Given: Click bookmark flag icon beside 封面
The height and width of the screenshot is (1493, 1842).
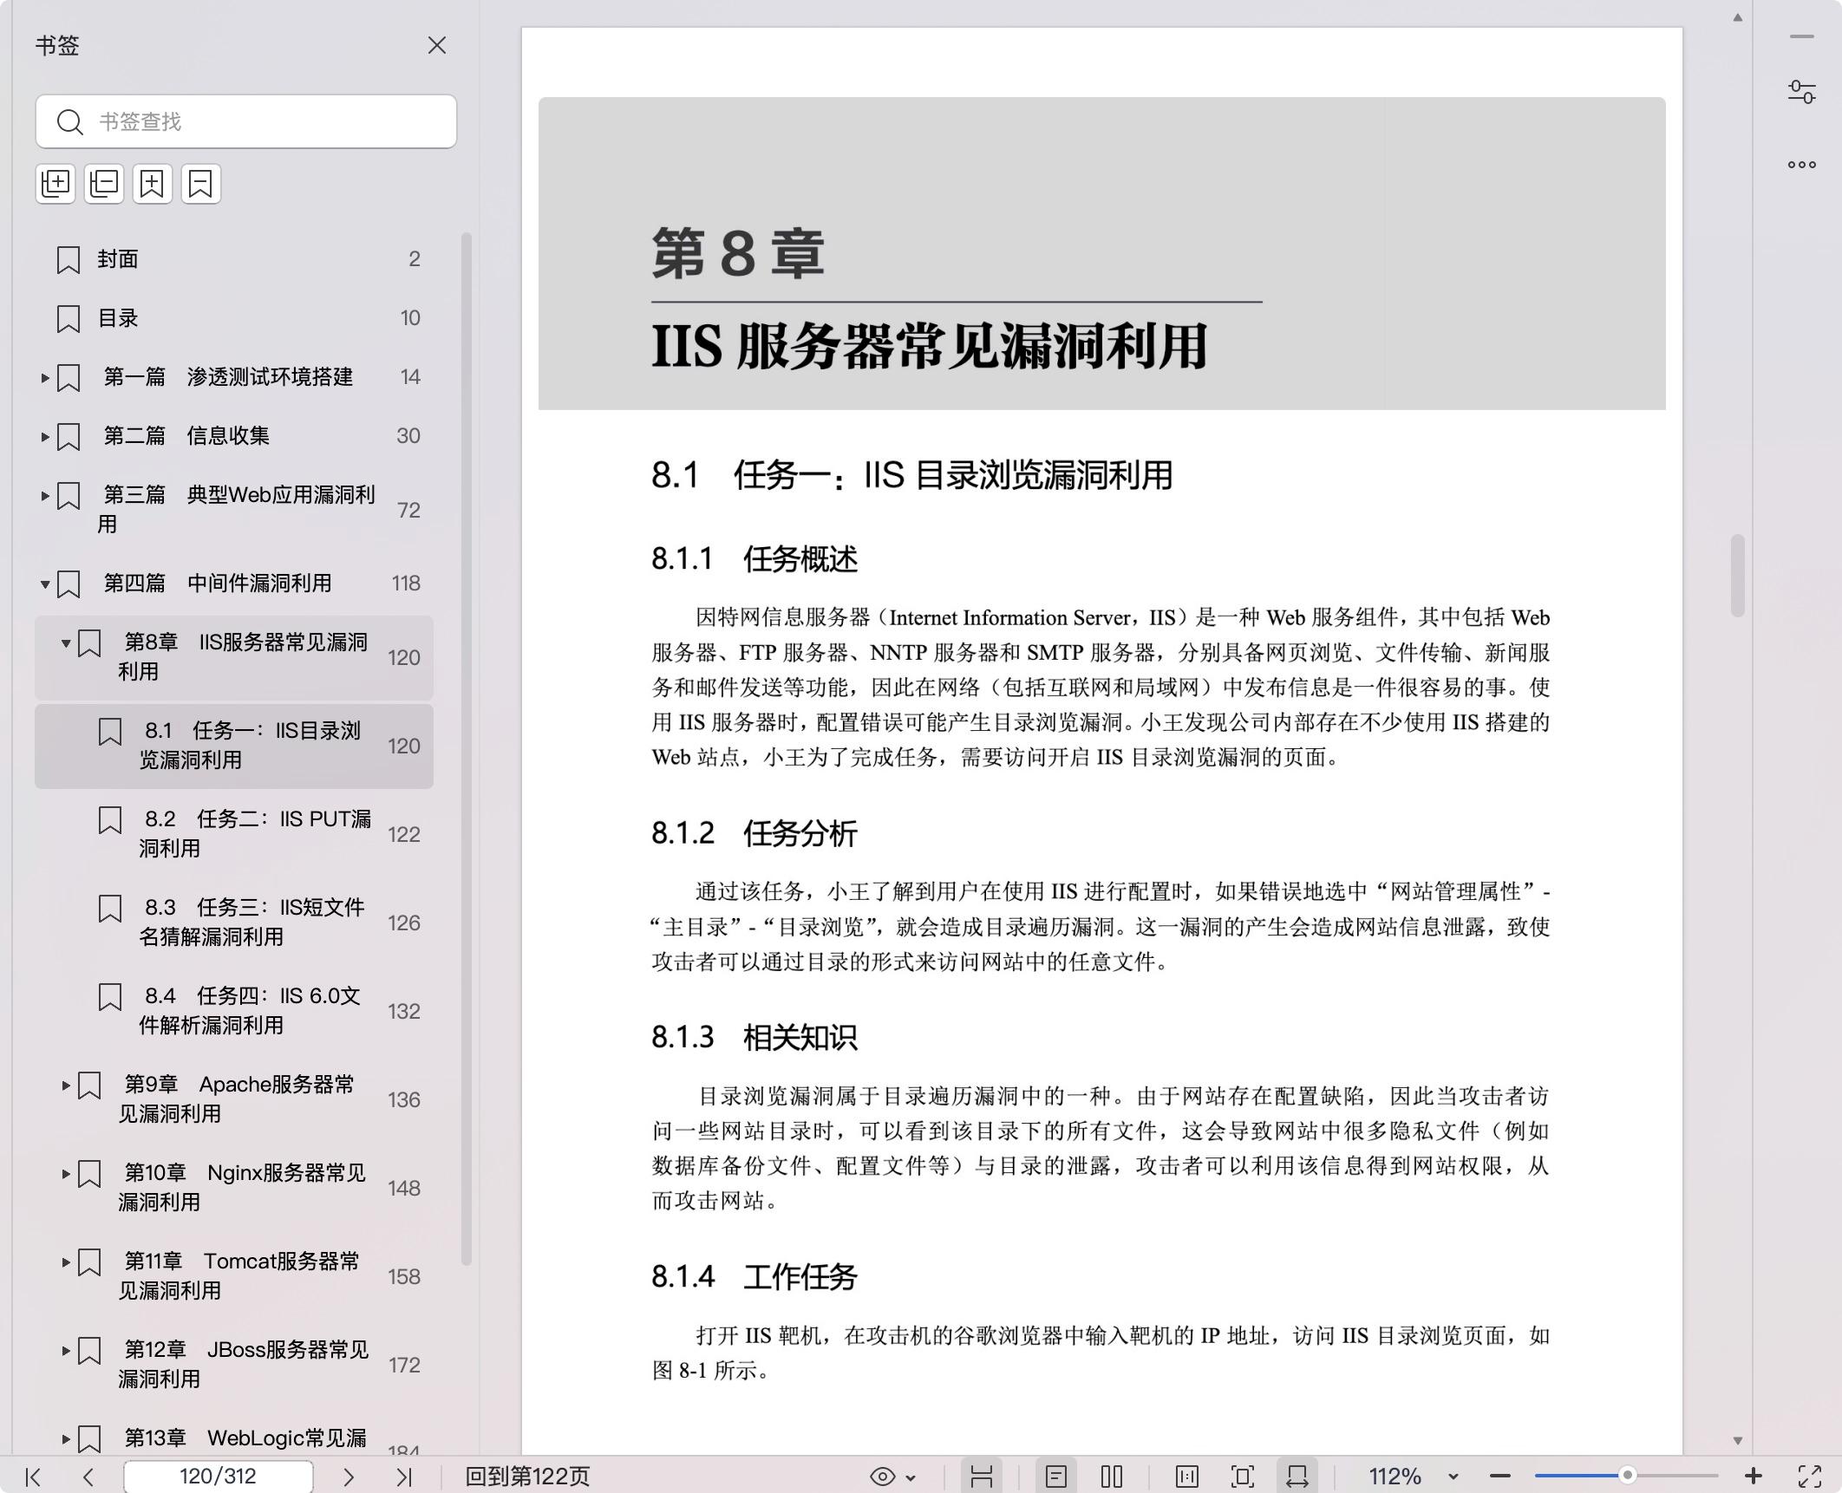Looking at the screenshot, I should coord(69,260).
